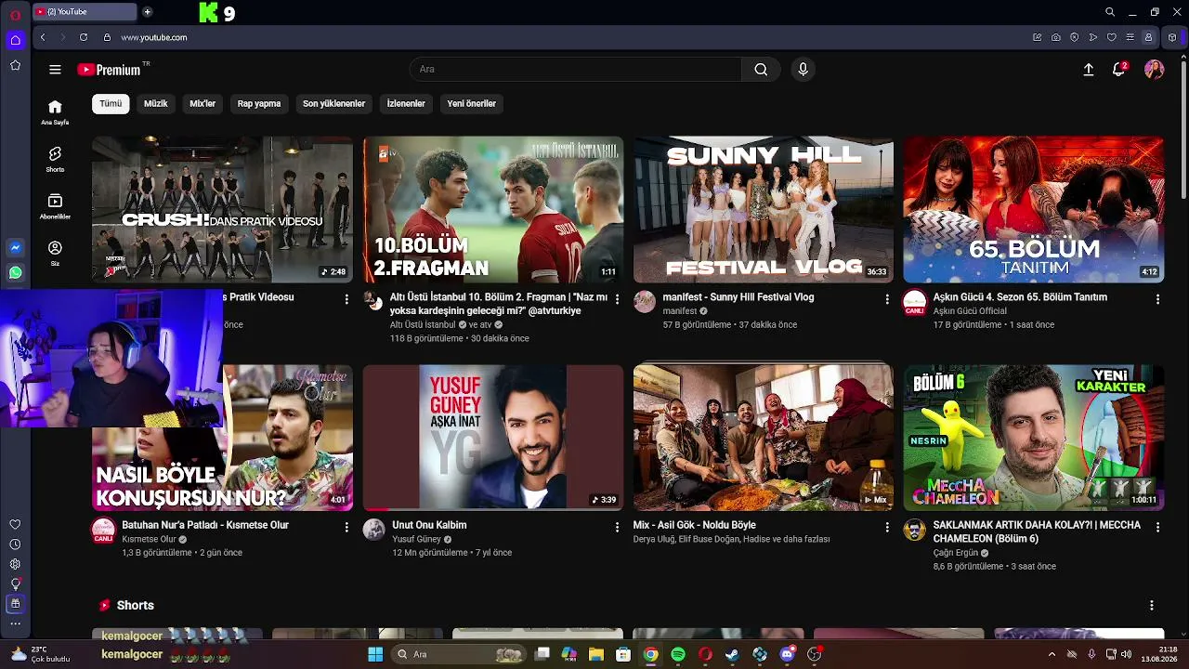Start voice search with the microphone icon
The image size is (1189, 669).
(x=804, y=70)
